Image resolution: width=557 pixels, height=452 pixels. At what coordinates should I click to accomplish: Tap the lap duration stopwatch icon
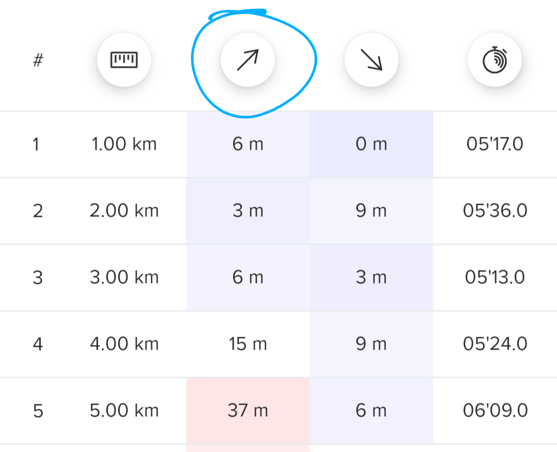pos(495,60)
